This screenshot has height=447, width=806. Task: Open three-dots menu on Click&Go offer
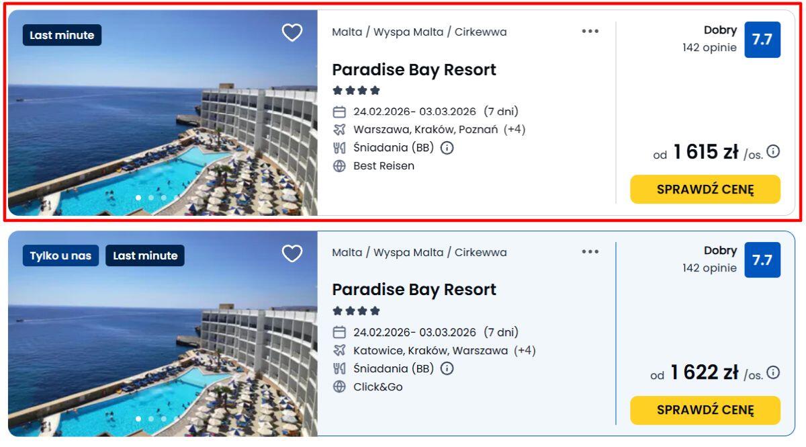pyautogui.click(x=590, y=251)
